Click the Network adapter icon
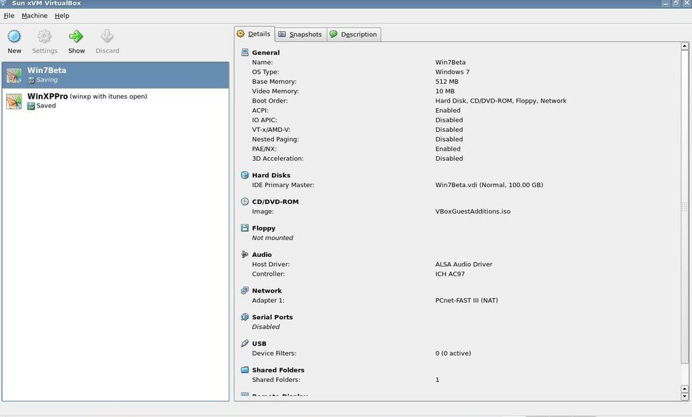The width and height of the screenshot is (692, 417). [245, 291]
